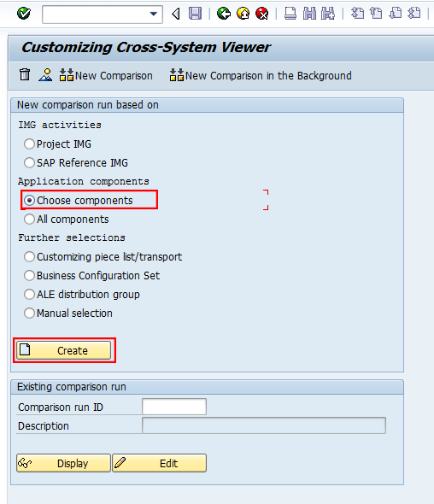Viewport: 434px width, 504px height.
Task: Click the Display button
Action: 64,463
